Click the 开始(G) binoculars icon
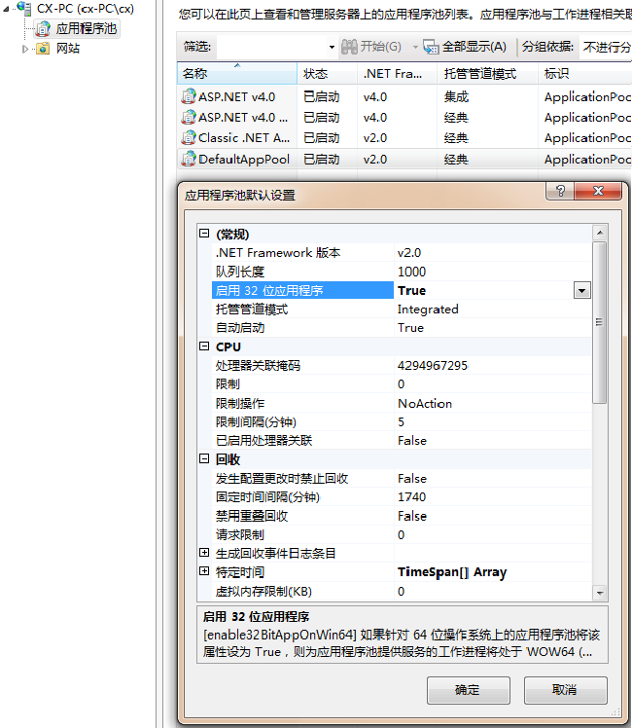632x728 pixels. (x=349, y=47)
